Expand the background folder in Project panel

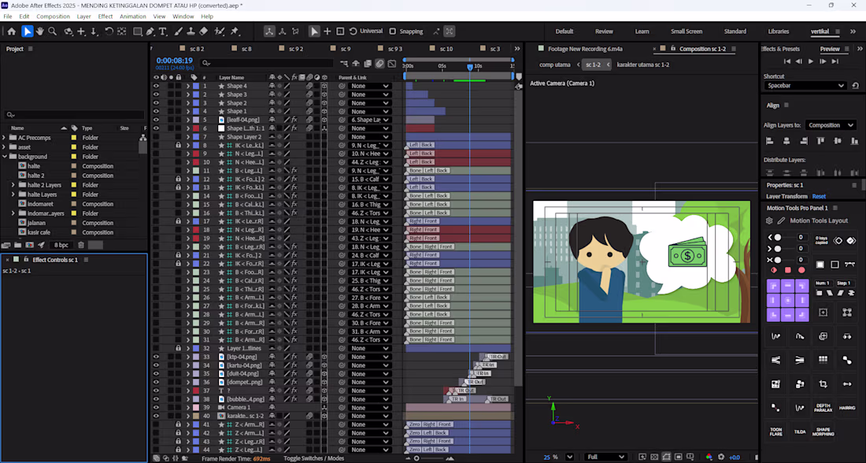5,157
